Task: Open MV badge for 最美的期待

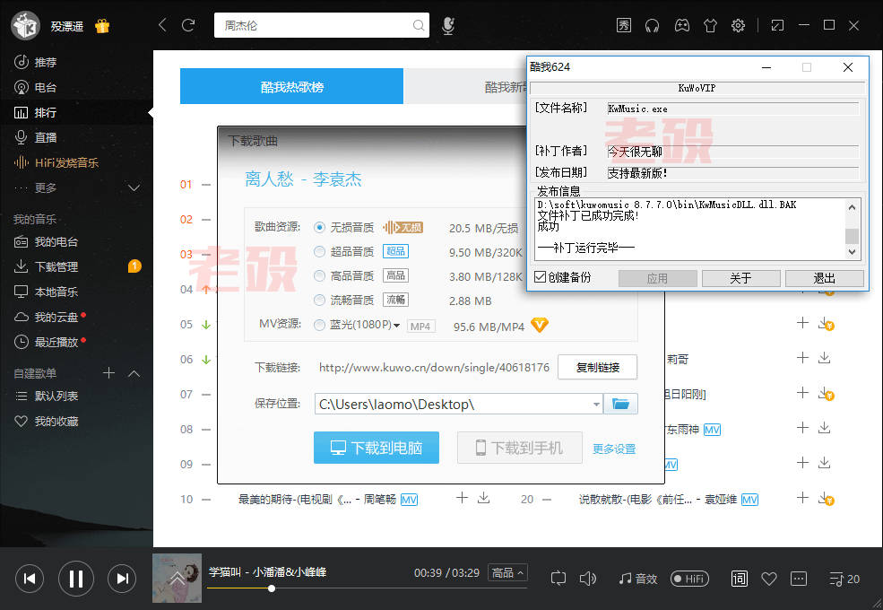Action: (x=409, y=500)
